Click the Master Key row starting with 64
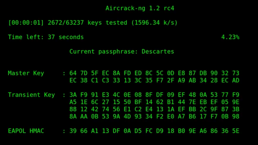 pyautogui.click(x=154, y=73)
